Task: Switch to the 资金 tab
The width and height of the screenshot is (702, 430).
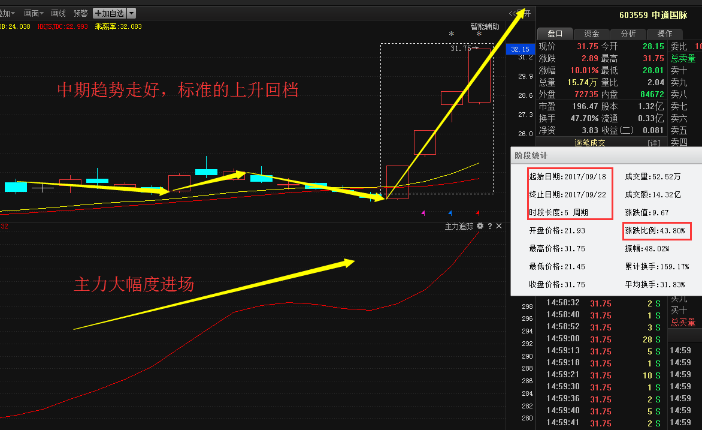Action: [592, 34]
